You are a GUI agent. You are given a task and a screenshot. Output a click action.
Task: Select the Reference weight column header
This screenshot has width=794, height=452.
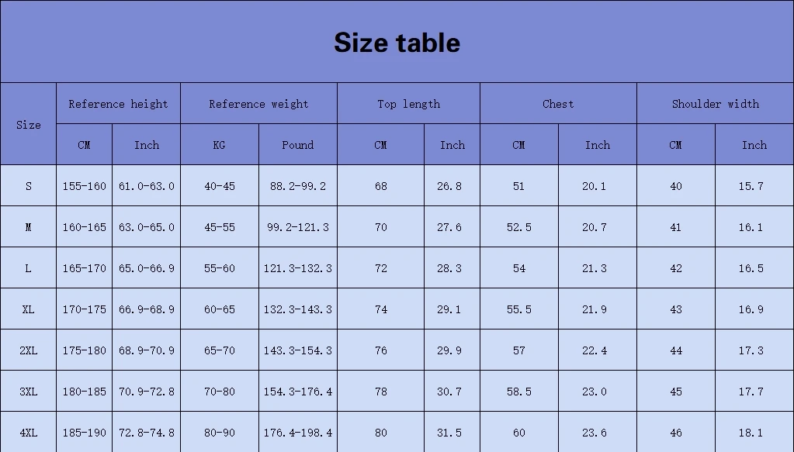coord(258,104)
